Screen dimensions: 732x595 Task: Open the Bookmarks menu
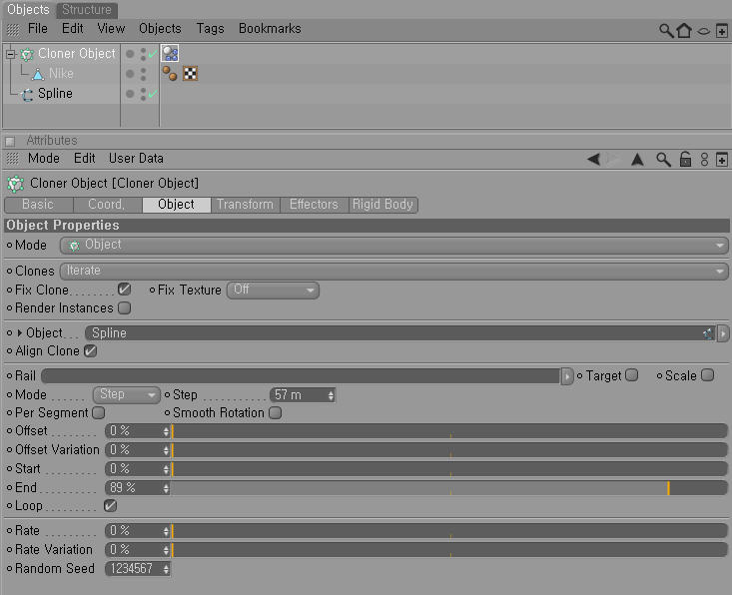click(x=270, y=29)
